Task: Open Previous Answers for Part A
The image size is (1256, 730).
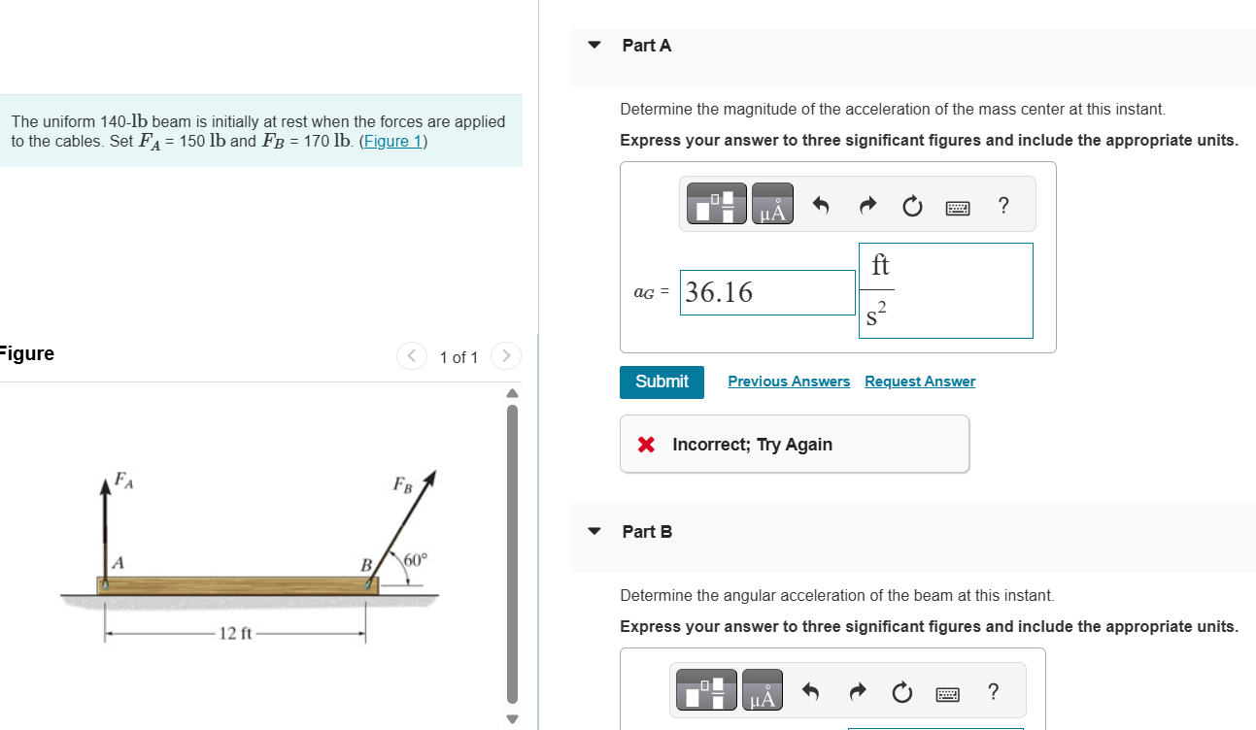Action: click(789, 382)
